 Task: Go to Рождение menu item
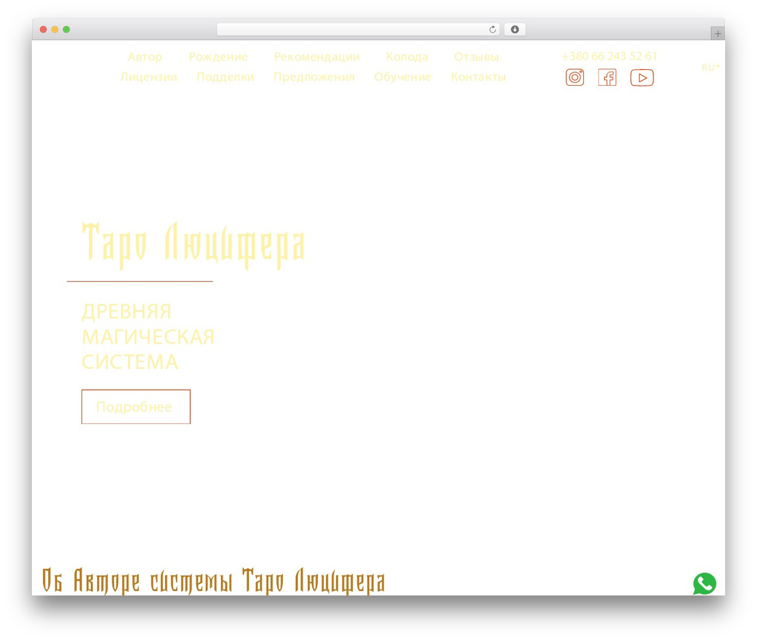pos(218,57)
